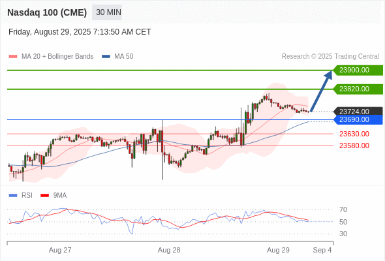Click the MA 20 + Bollinger Bands legend text
Image resolution: width=385 pixels, height=261 pixels.
click(57, 57)
